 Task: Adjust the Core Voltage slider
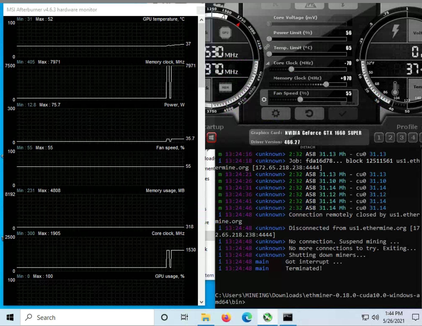pos(308,24)
